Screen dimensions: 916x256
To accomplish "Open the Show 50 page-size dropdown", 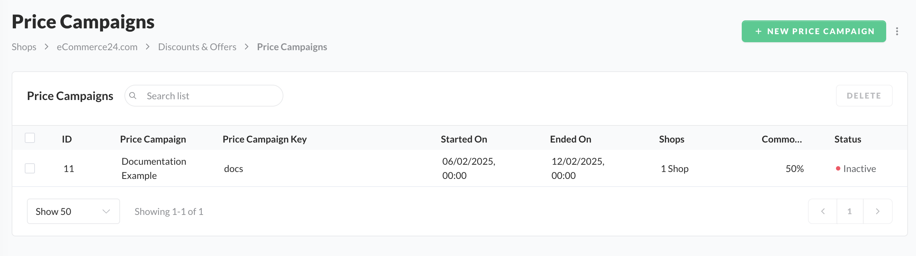I will click(73, 211).
